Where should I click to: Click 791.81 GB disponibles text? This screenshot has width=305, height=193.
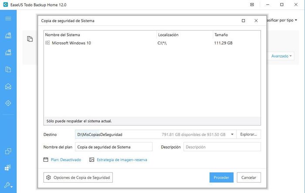(193, 135)
